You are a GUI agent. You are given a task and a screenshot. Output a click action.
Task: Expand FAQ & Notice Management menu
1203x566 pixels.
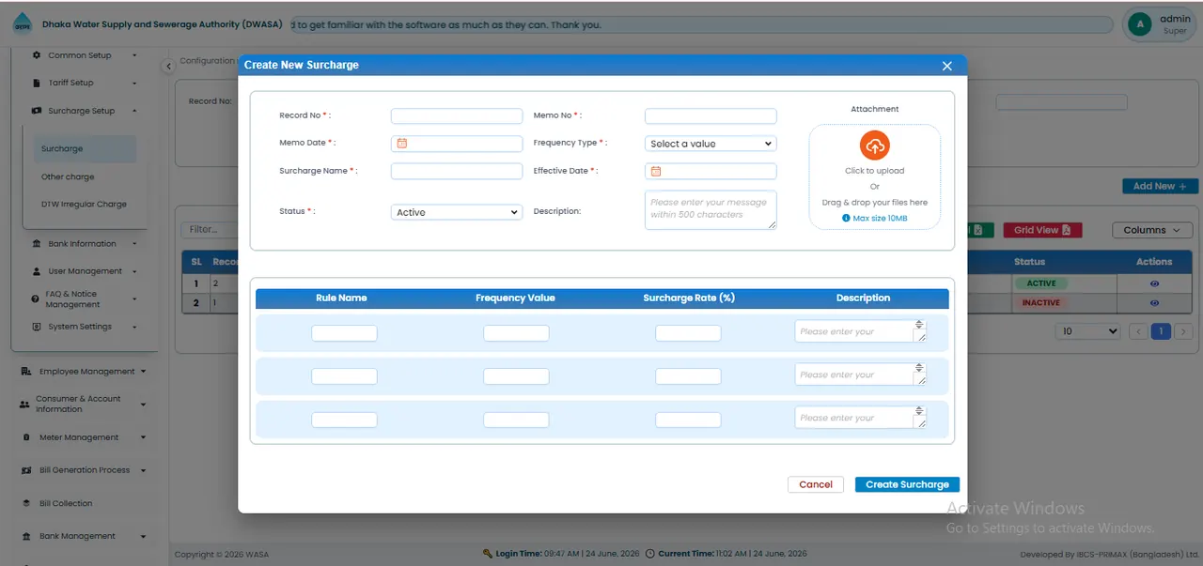coord(134,298)
